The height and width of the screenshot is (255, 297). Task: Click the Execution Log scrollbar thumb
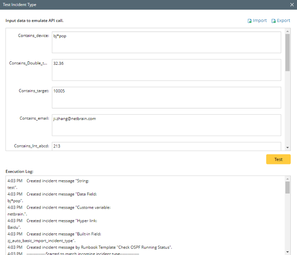click(287, 188)
